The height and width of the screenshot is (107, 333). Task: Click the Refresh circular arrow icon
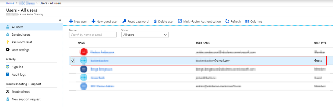[x=227, y=21]
